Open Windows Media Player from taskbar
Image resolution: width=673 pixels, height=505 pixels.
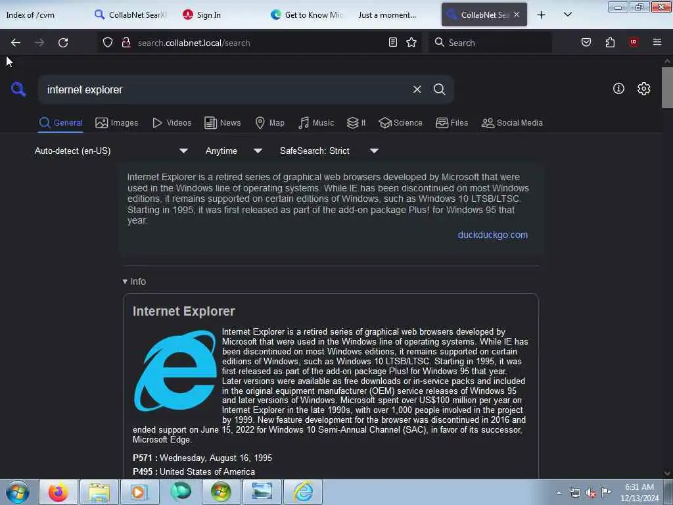click(x=139, y=492)
